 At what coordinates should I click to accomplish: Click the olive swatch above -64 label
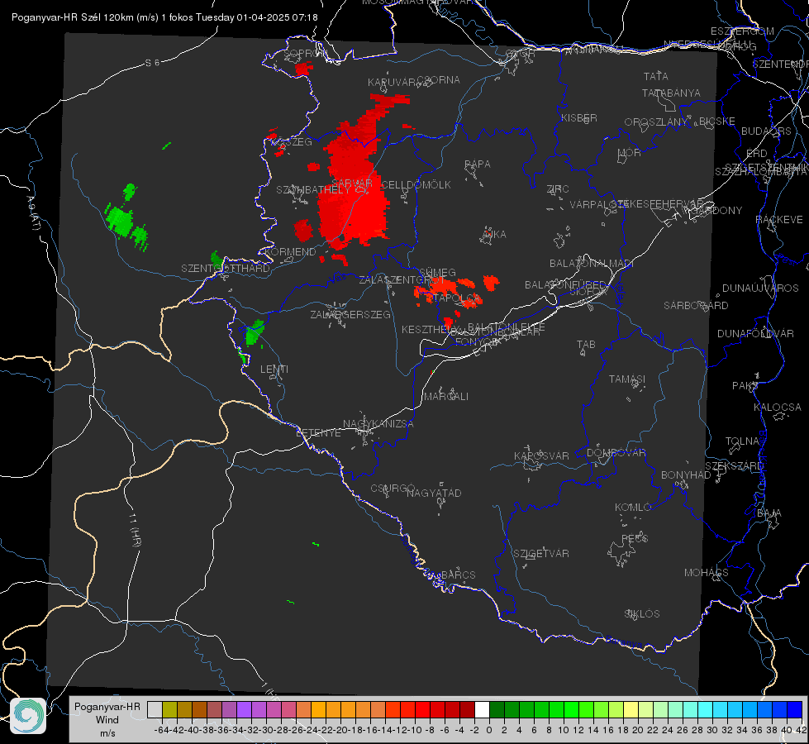pos(169,709)
